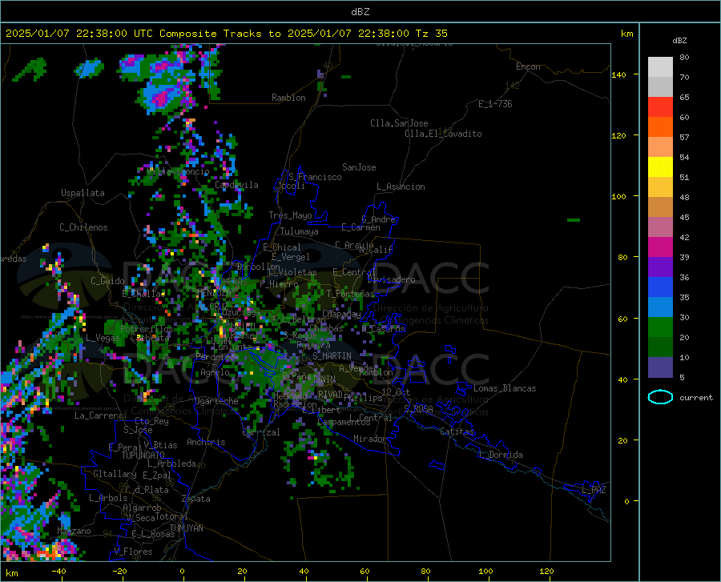Click the TUNUYAN city label
This screenshot has width=721, height=582.
click(186, 528)
